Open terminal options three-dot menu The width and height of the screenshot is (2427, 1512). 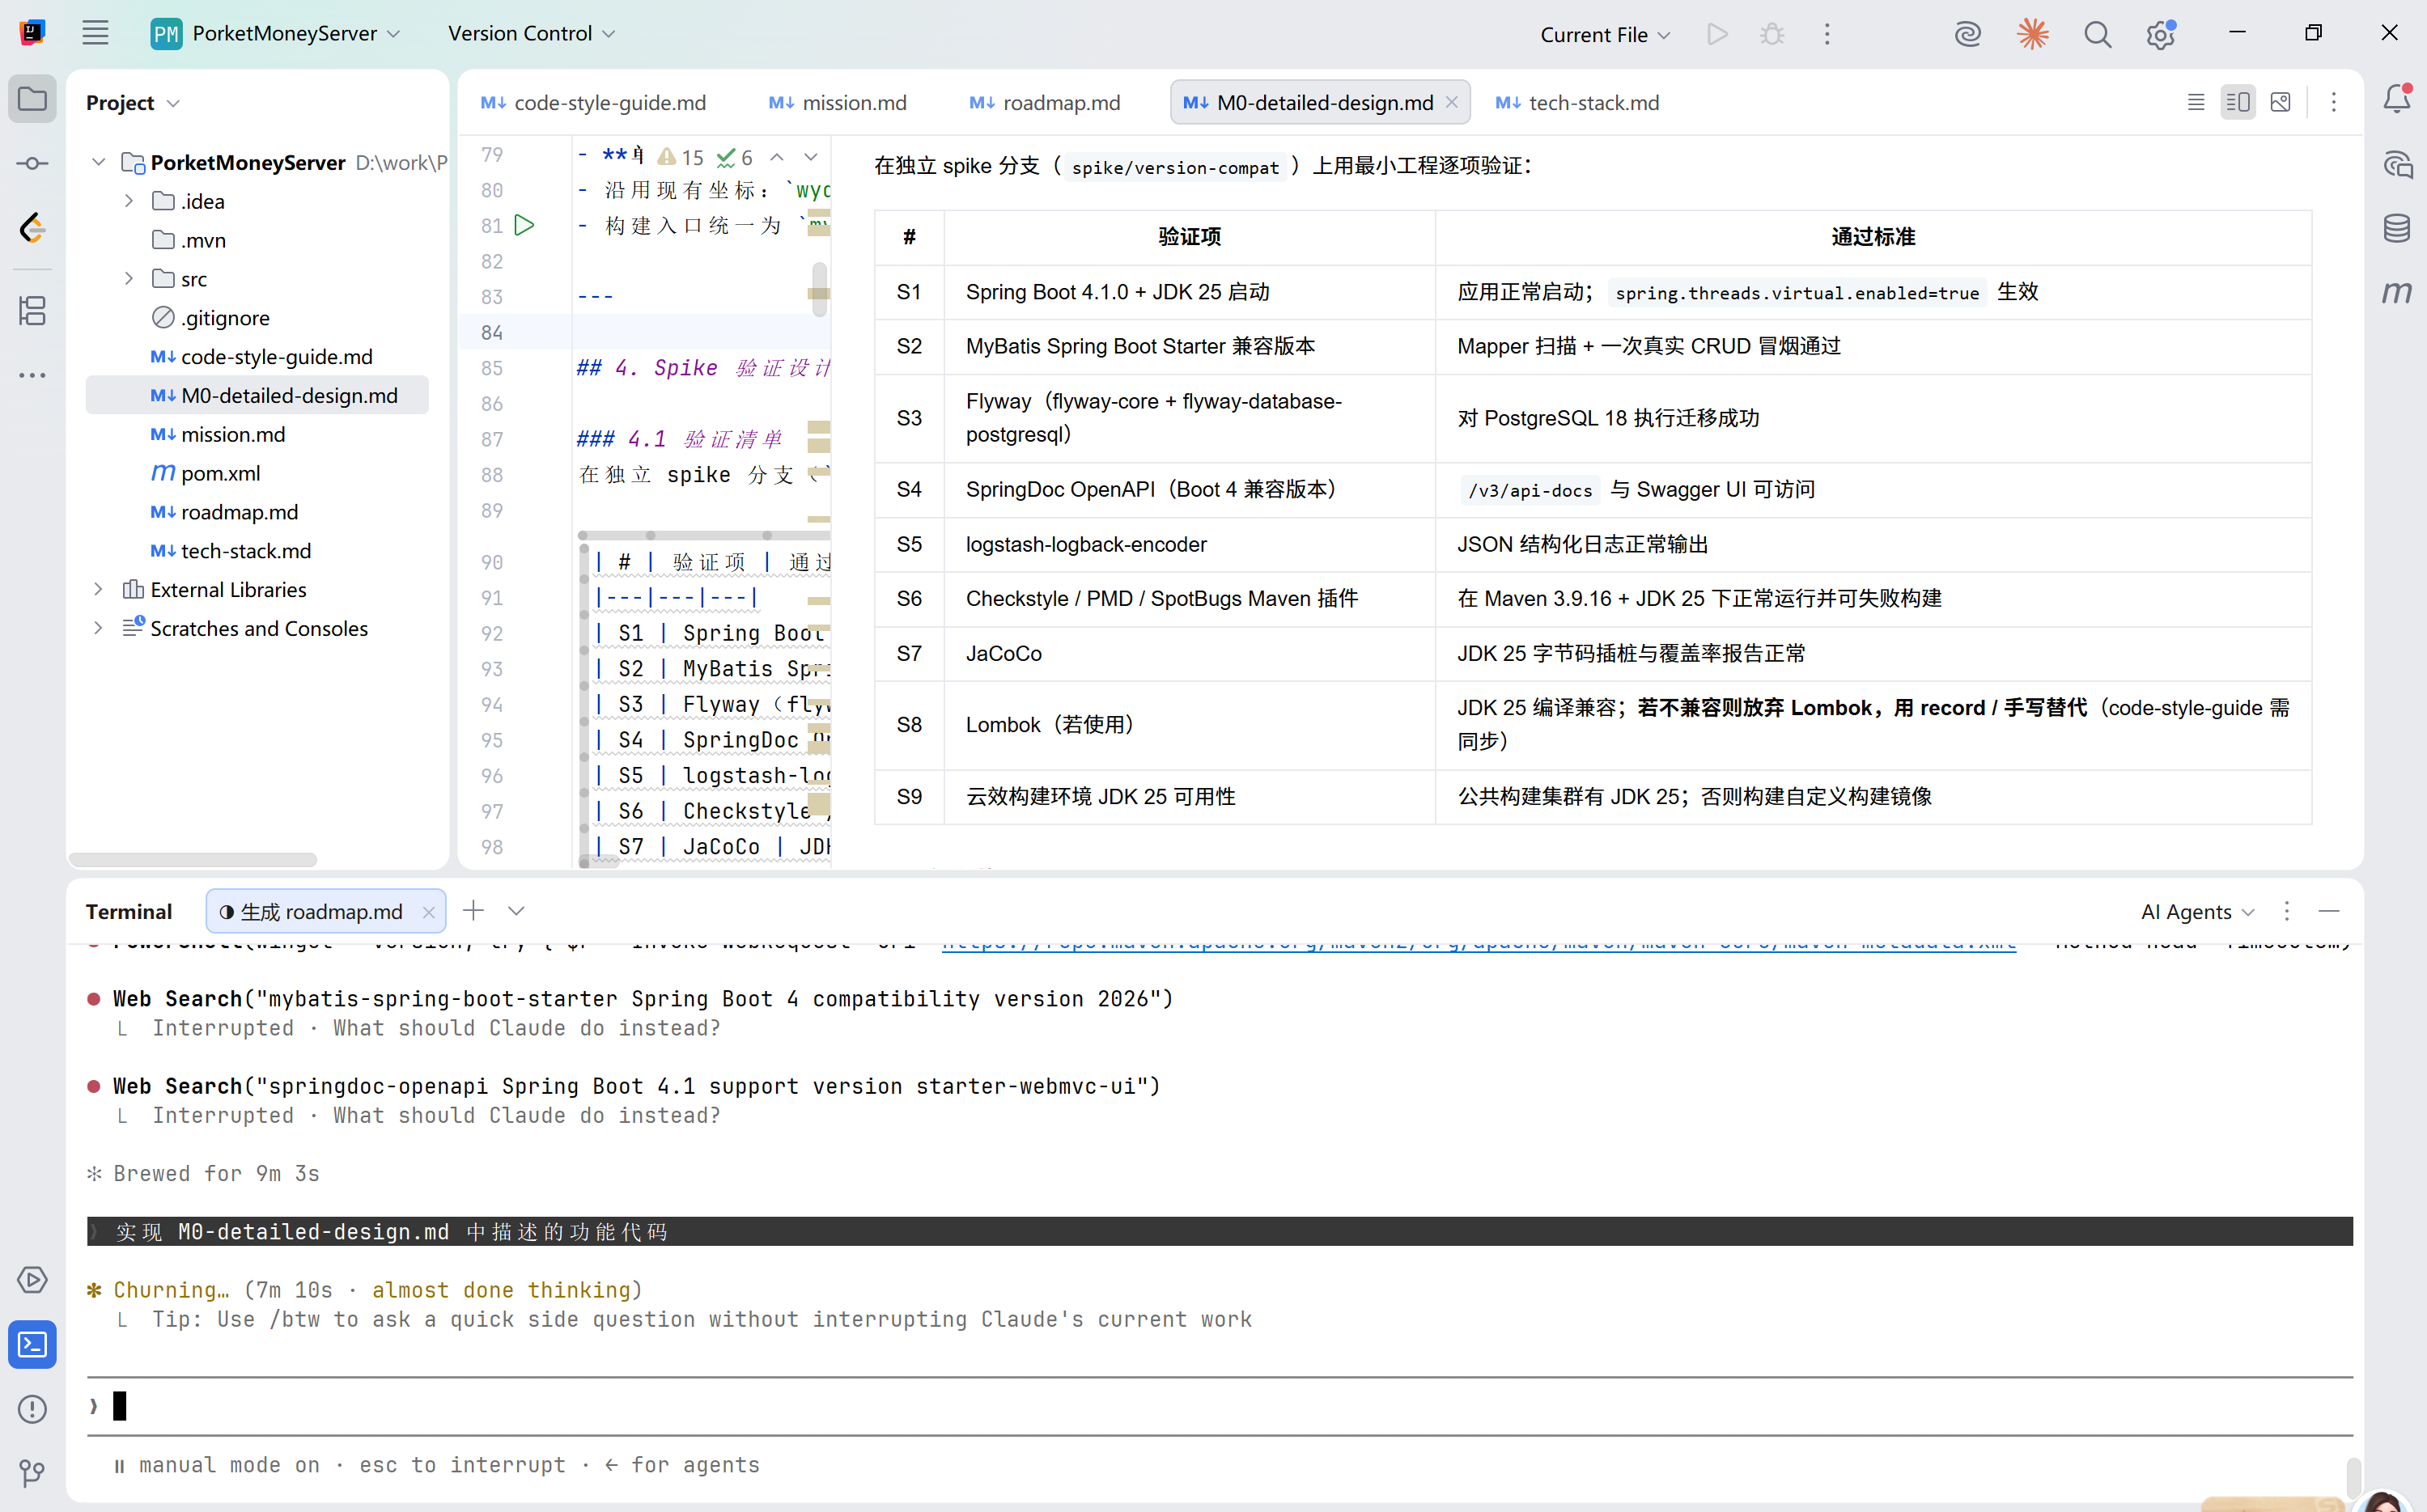[2286, 911]
